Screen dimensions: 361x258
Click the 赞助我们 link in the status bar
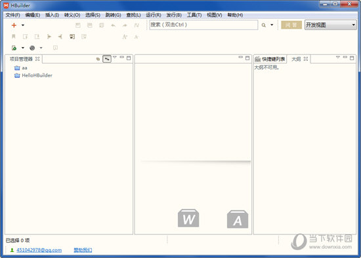point(83,250)
